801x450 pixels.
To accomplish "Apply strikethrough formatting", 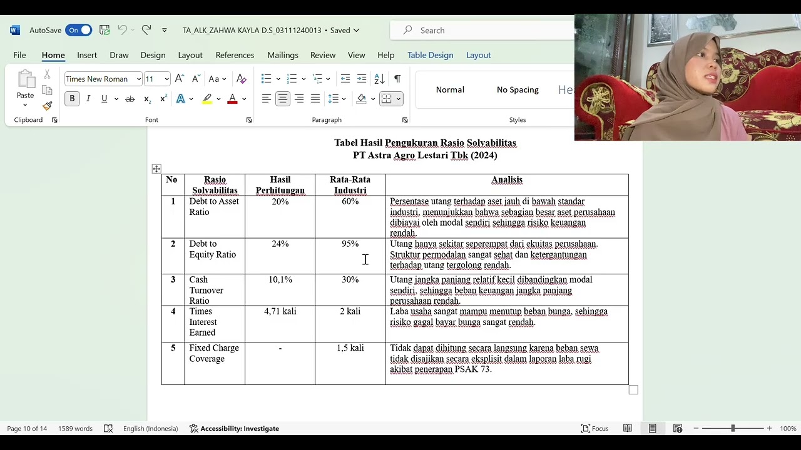I will tap(130, 99).
